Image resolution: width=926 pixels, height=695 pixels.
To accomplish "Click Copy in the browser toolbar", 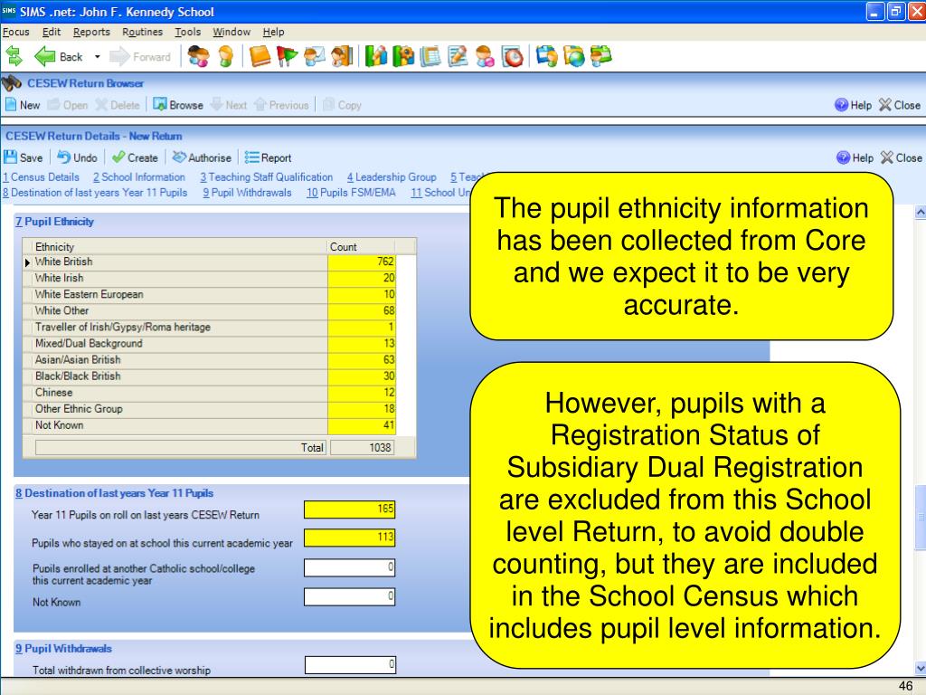I will click(342, 105).
